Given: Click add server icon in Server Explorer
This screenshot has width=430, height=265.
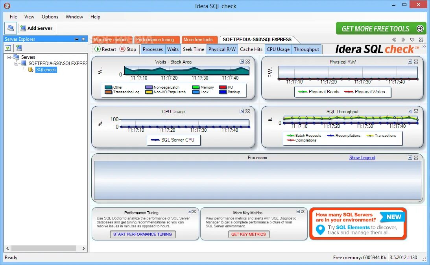Looking at the screenshot, I should (x=19, y=48).
